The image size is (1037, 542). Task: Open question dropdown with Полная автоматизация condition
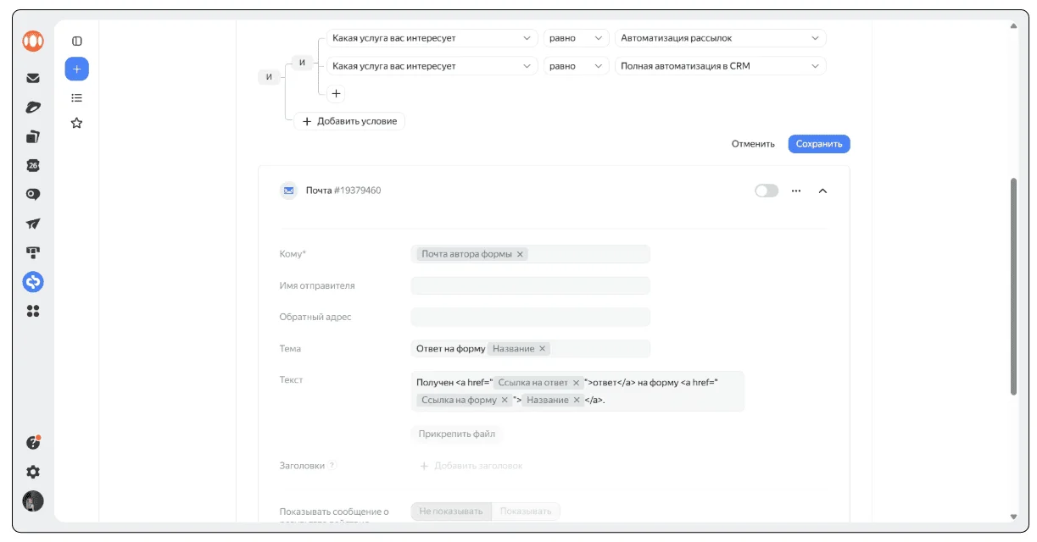432,66
